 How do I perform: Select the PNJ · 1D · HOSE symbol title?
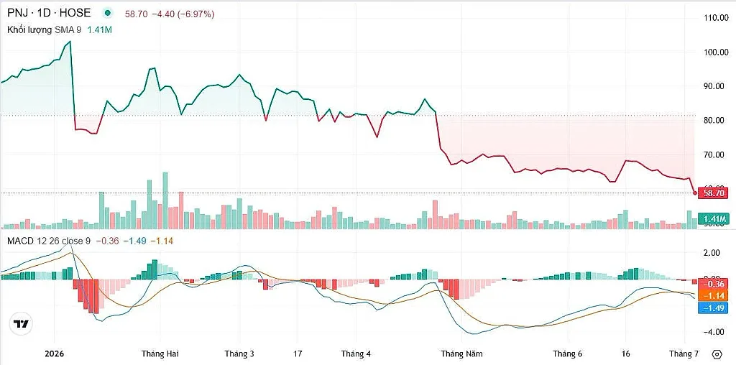49,14
